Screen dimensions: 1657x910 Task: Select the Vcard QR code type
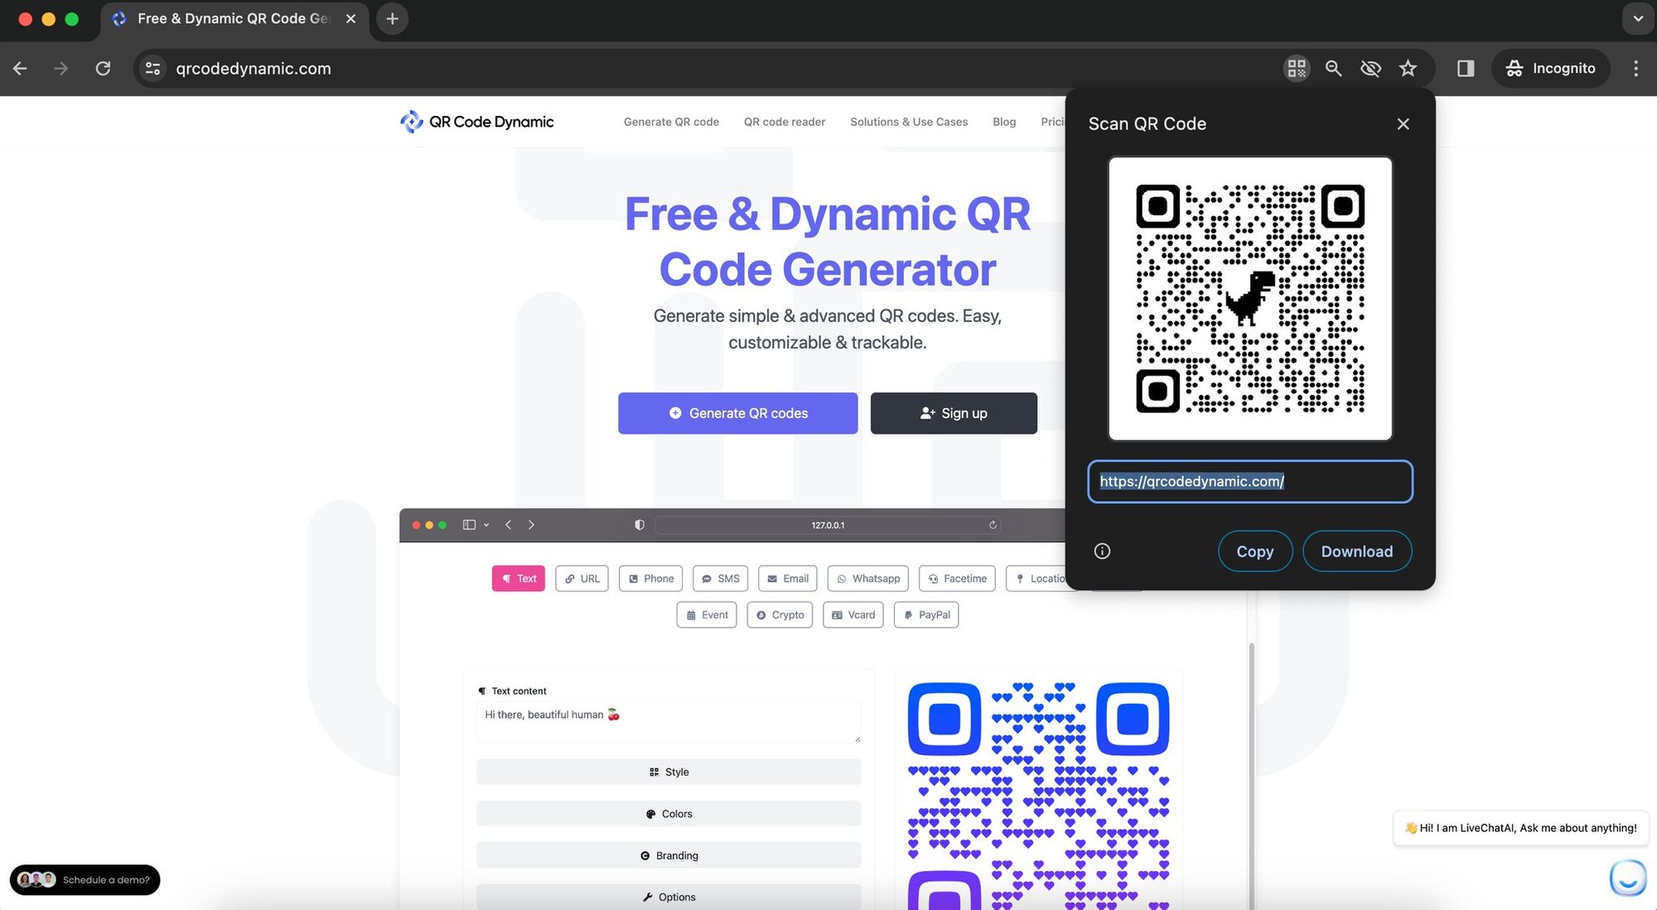853,614
